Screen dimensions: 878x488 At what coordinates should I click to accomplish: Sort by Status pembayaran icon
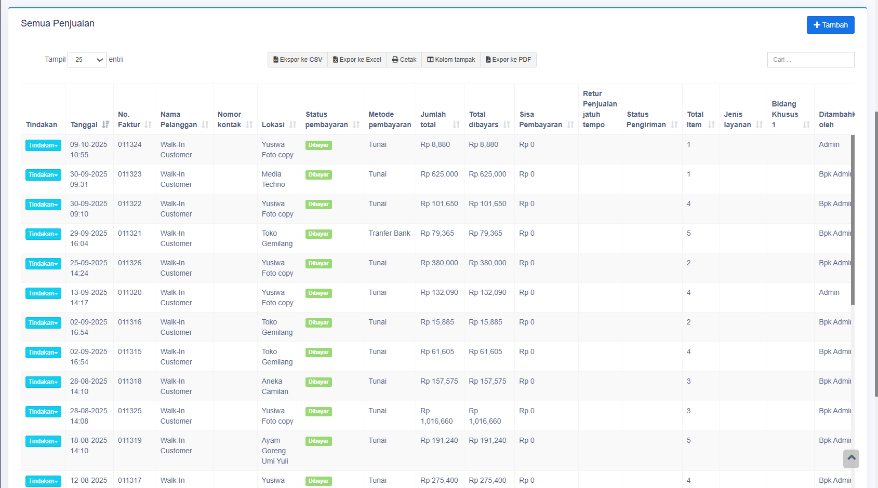coord(356,125)
